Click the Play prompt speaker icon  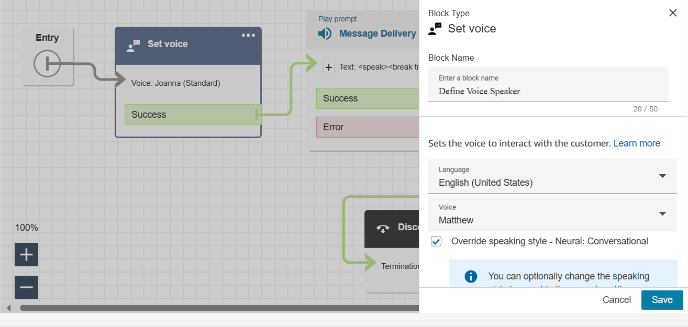[325, 34]
